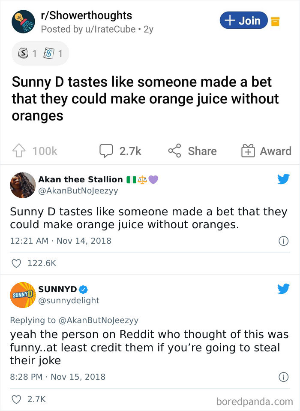Join the r/Showerthoughts community
The width and height of the screenshot is (300, 411).
pos(244,20)
